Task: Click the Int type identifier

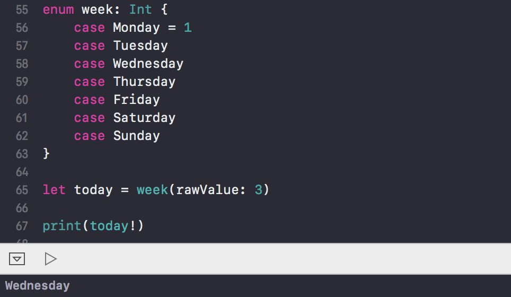Action: click(140, 10)
